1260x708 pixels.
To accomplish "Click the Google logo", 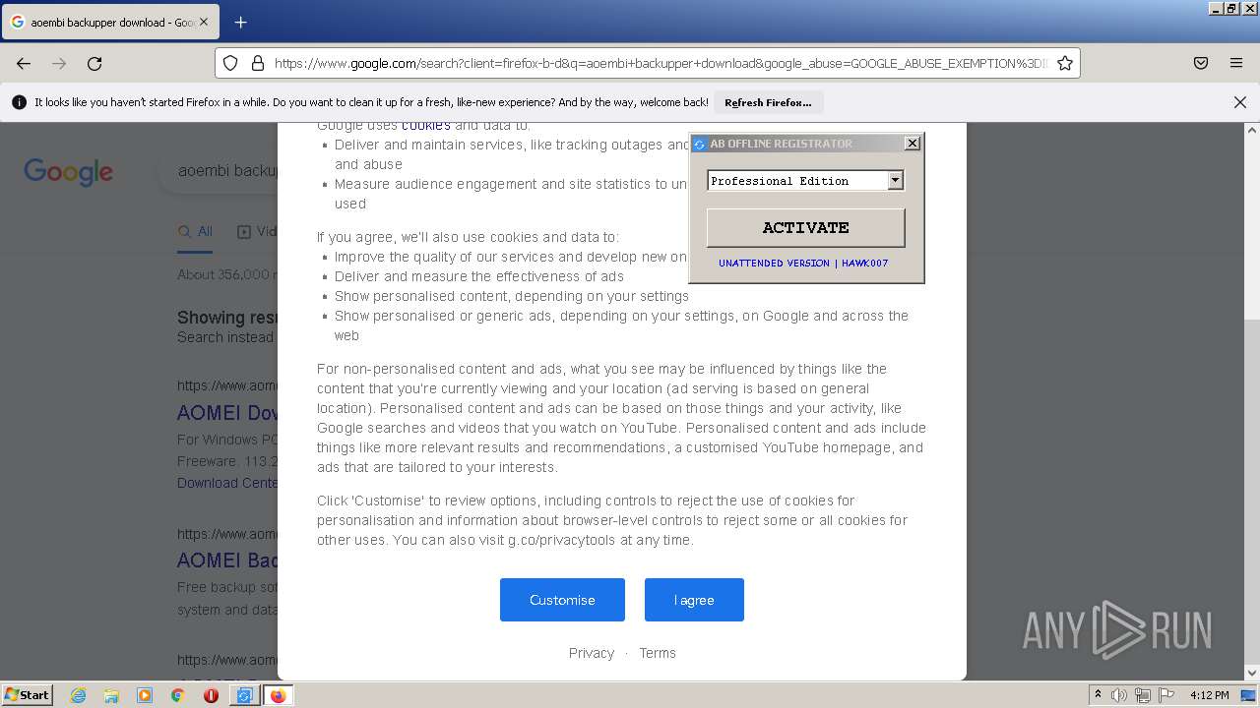I will pos(68,172).
